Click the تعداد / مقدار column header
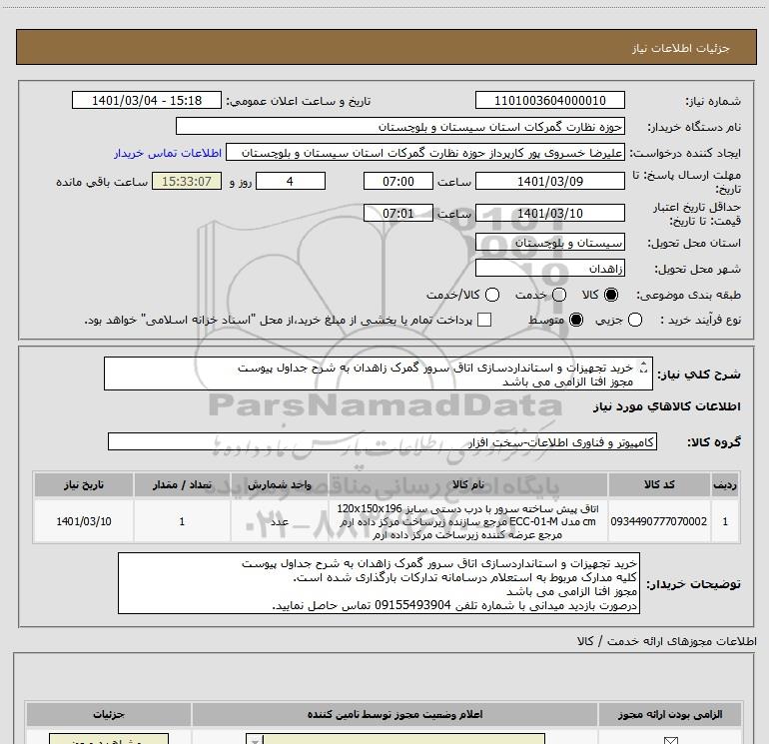Viewport: 769px width, 744px height. point(182,484)
